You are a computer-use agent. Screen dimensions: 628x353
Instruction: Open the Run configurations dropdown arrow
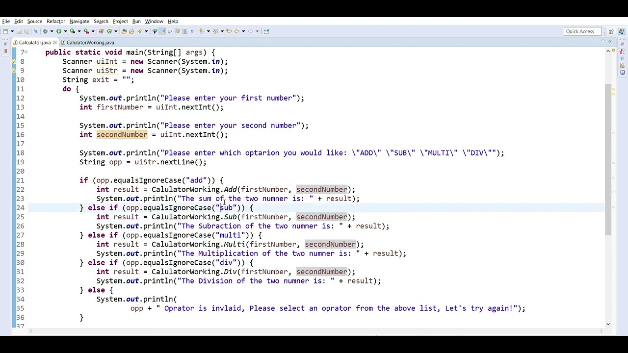point(65,31)
